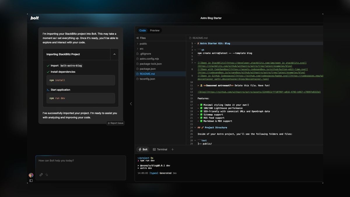Open the blog image link on line 13
The image size is (350, 197).
[259, 92]
